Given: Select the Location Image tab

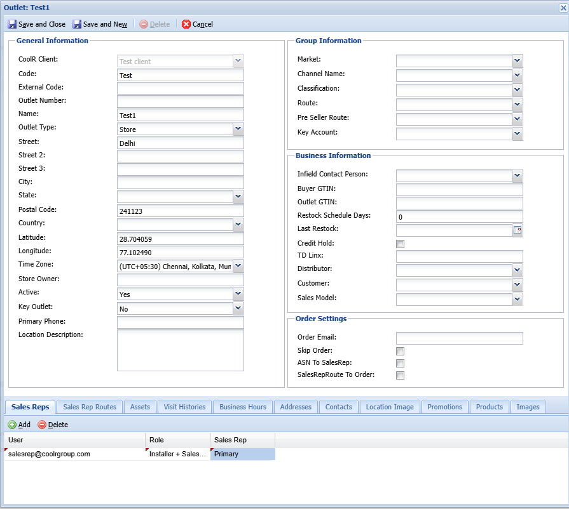Looking at the screenshot, I should 389,407.
